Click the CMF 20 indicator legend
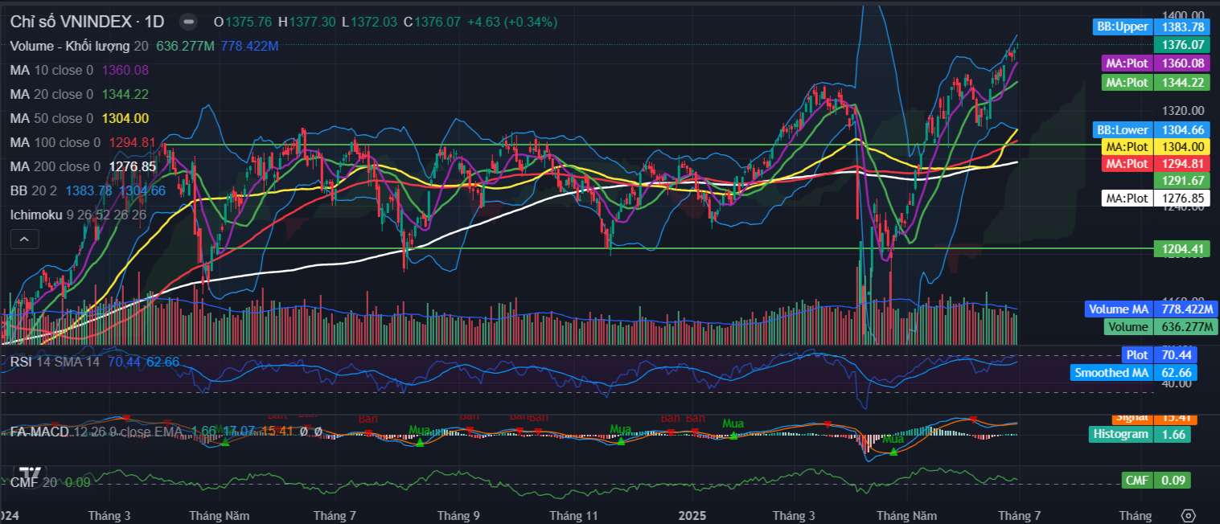1220x524 pixels. tap(32, 482)
